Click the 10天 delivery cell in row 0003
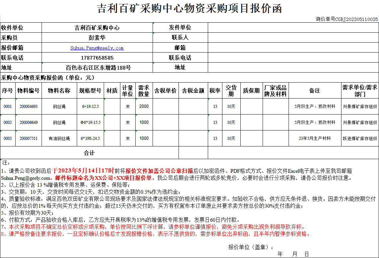Viewport: 379px width, 258px height. (x=231, y=138)
